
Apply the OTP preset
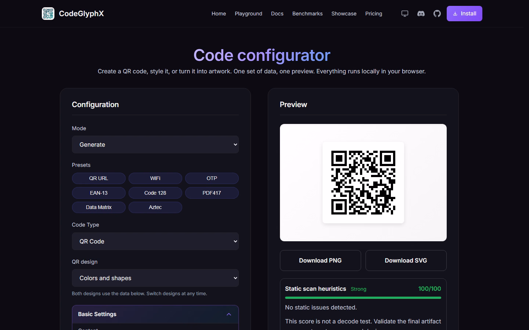212,178
